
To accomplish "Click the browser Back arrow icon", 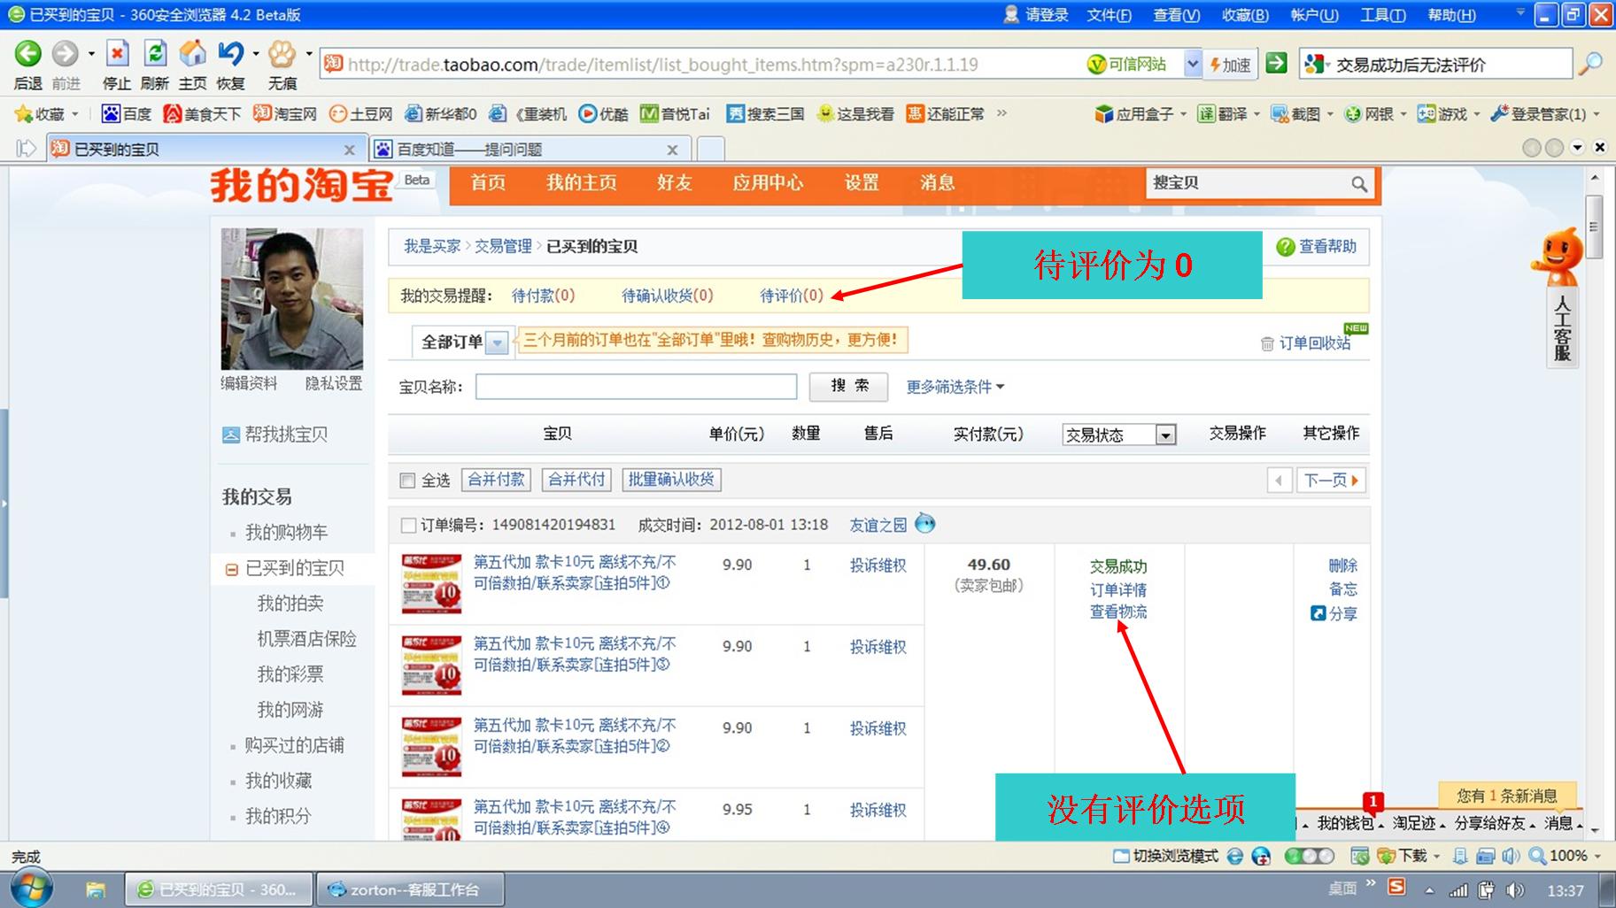I will (27, 54).
